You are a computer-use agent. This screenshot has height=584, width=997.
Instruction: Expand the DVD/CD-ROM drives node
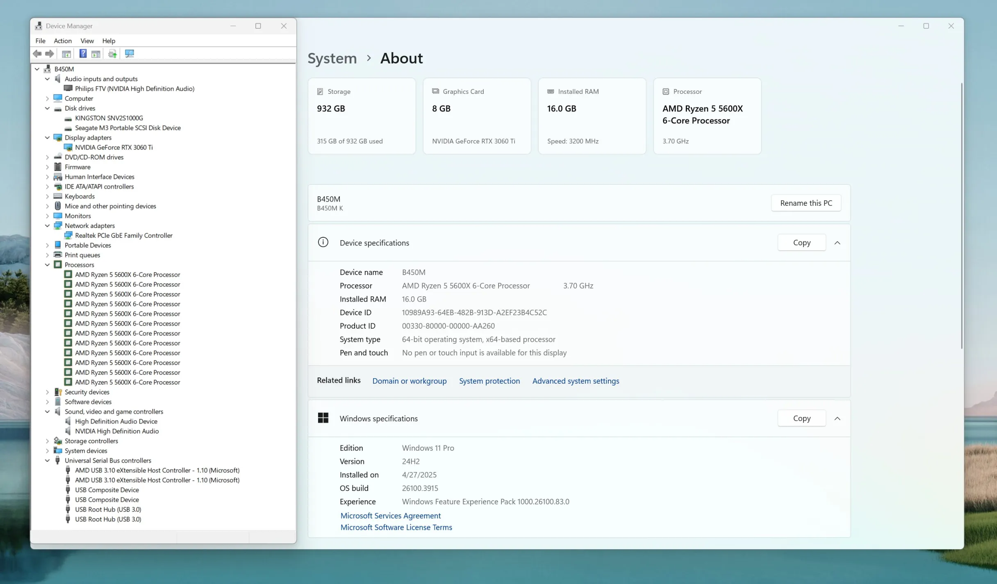pos(47,157)
